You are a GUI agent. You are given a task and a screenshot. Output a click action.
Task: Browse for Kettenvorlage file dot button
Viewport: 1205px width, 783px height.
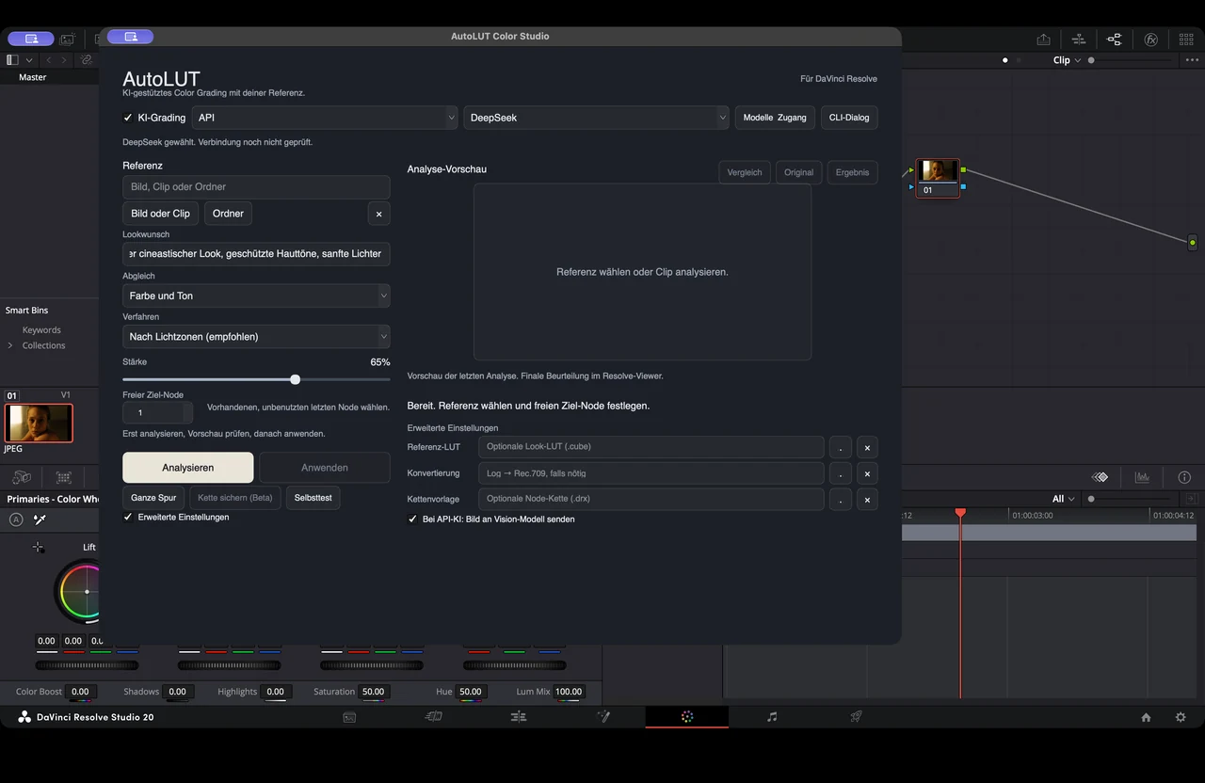point(840,499)
